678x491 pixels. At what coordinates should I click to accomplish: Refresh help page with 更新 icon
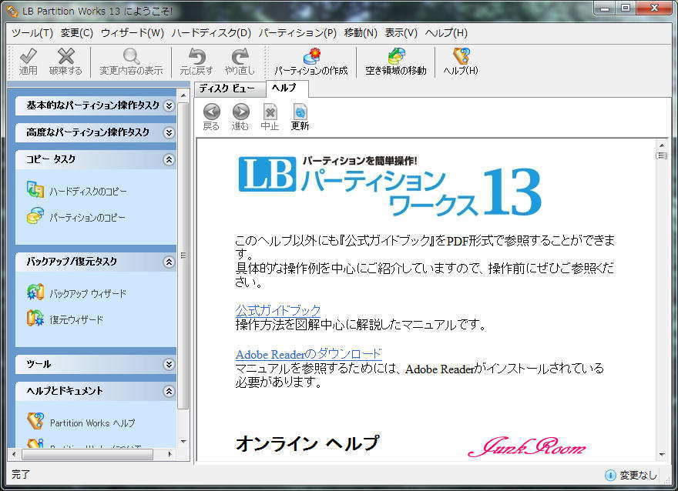click(300, 112)
